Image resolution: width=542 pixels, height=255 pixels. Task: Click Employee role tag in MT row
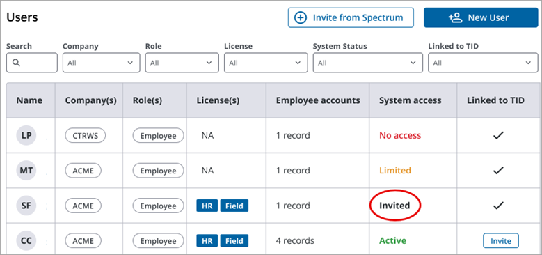[159, 171]
